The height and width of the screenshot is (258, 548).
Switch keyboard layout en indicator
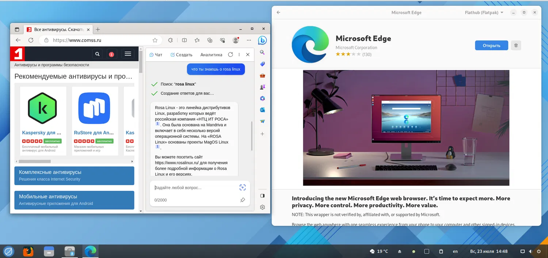(455, 251)
